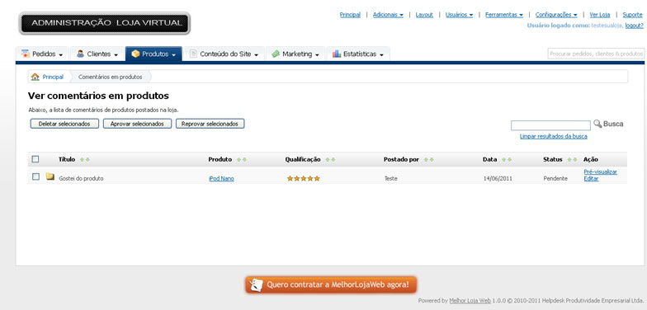
Task: Click the Aprovar selecionados button
Action: click(x=137, y=124)
